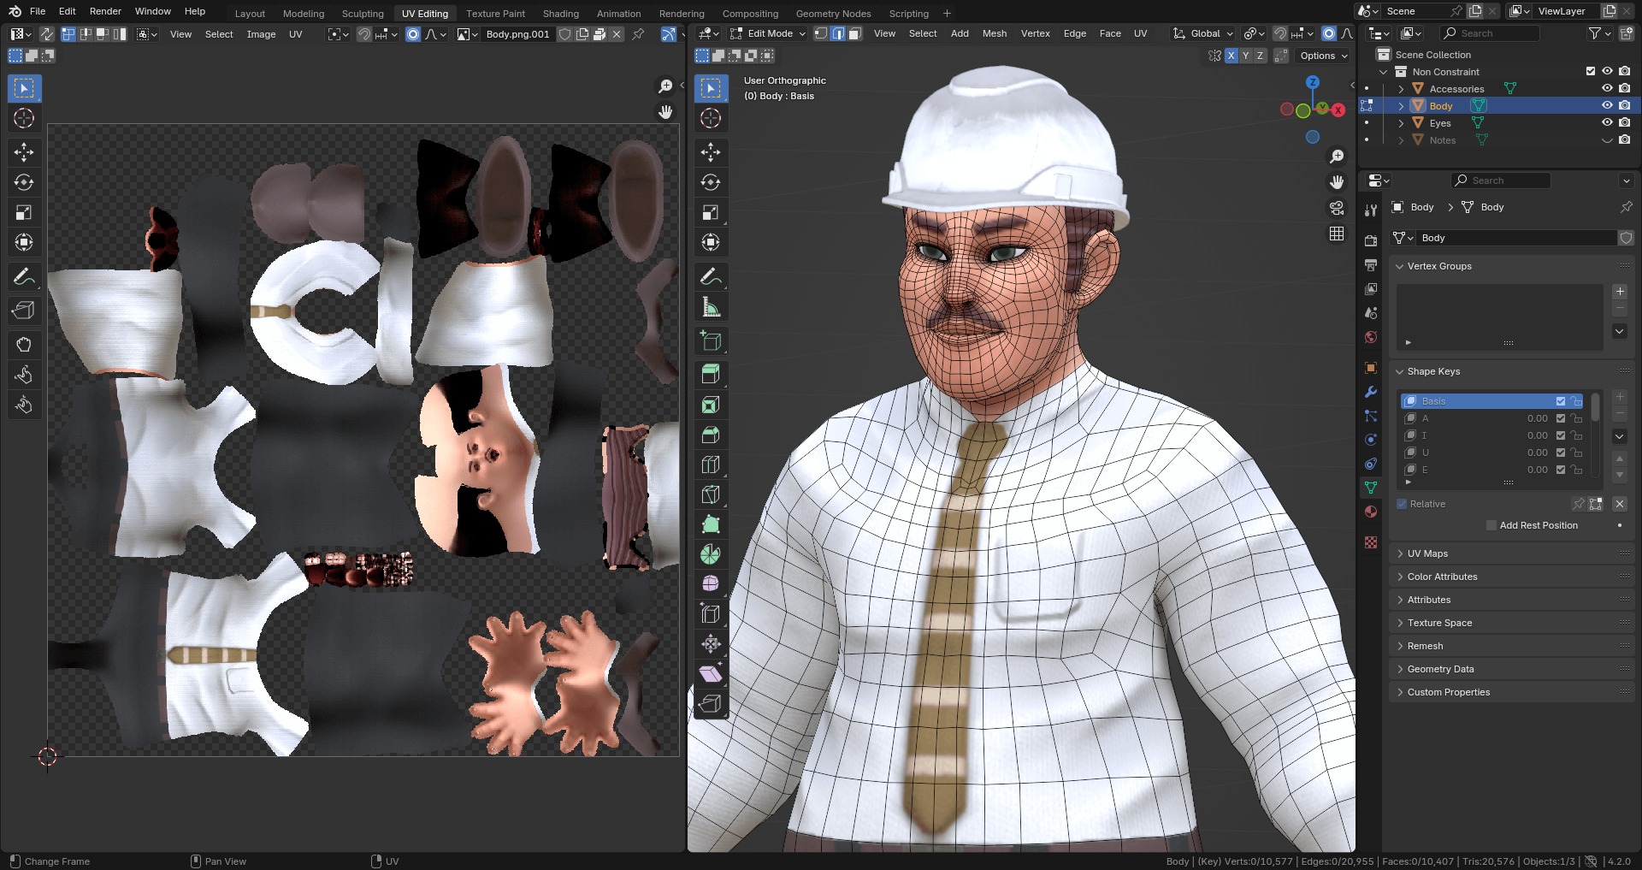Select the Knife tool
Screen dimensions: 1642x870
(711, 494)
